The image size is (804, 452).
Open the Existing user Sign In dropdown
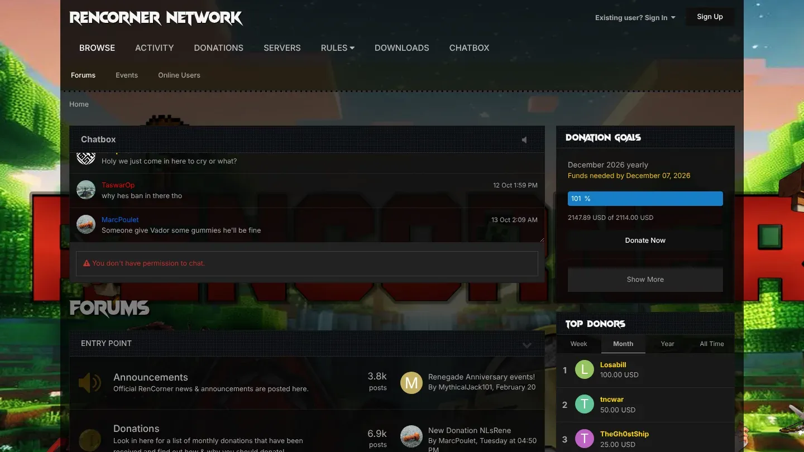tap(635, 18)
